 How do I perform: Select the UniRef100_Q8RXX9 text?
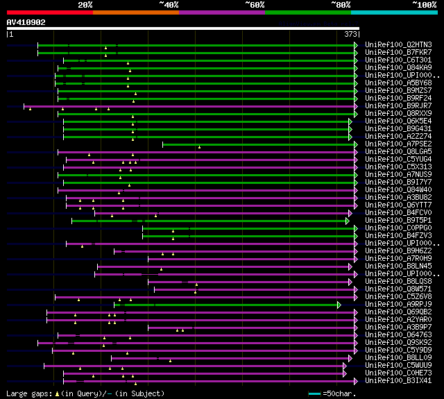pyautogui.click(x=398, y=114)
